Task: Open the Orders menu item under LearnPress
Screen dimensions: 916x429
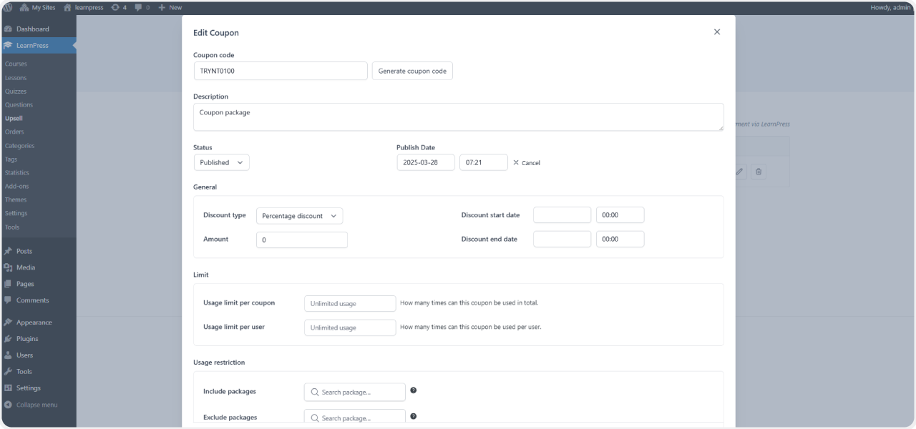Action: point(15,132)
